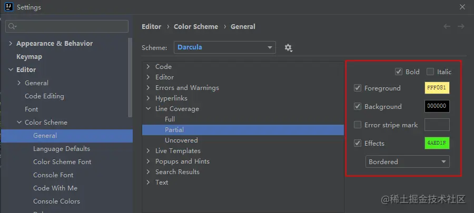Uncheck the Background checkbox
Viewport: 474px width, 213px height.
click(x=358, y=106)
